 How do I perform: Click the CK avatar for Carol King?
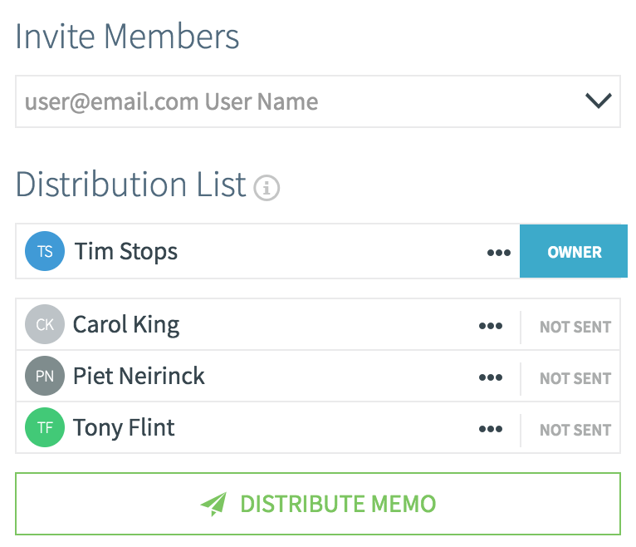pos(45,324)
